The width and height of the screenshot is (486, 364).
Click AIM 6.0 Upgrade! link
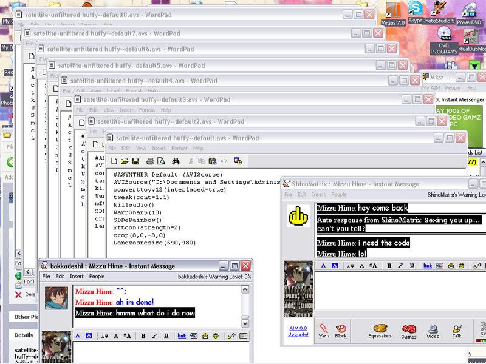tap(298, 331)
